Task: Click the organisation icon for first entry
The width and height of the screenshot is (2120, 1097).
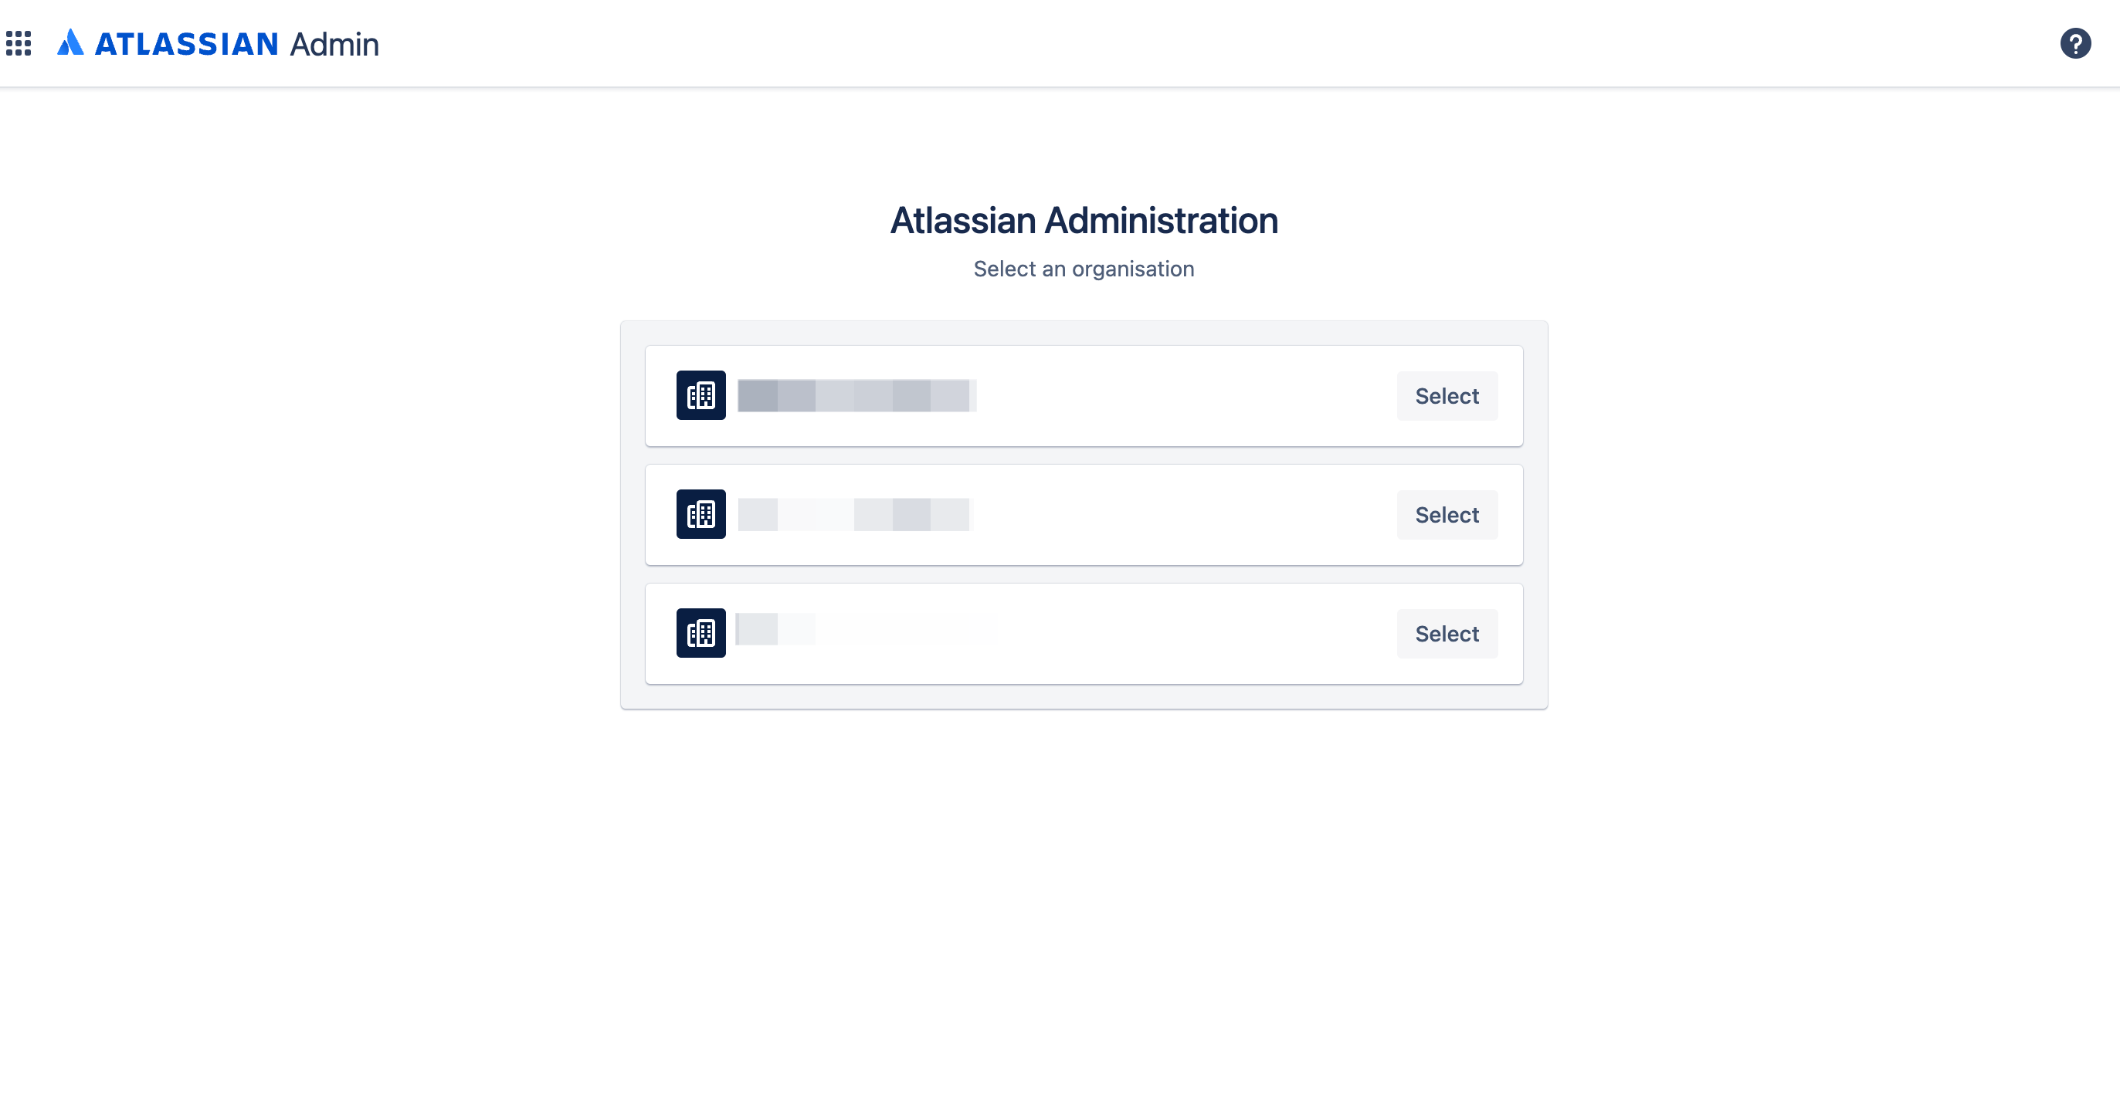Action: coord(700,394)
